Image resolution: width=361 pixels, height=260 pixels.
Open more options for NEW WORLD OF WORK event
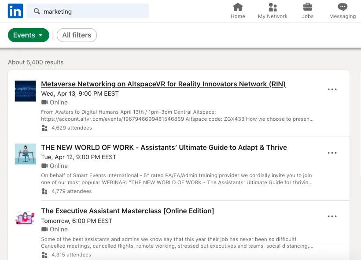tap(332, 153)
